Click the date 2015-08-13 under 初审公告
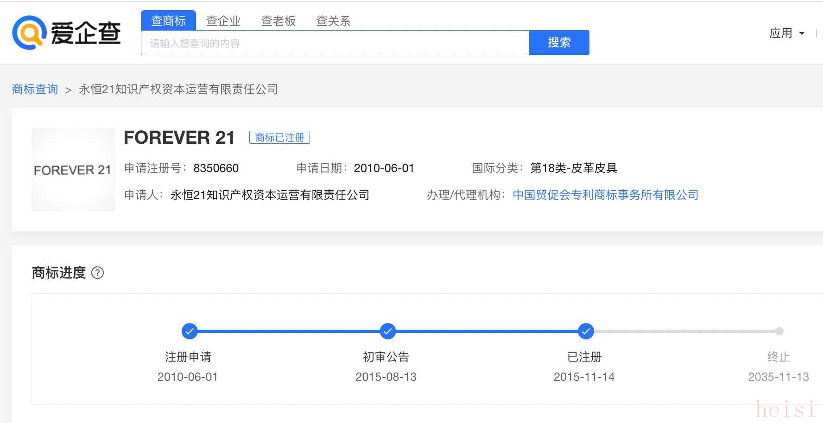This screenshot has height=423, width=823. (x=386, y=377)
